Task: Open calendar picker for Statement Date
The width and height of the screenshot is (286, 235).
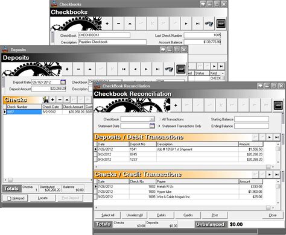Action: (152, 126)
